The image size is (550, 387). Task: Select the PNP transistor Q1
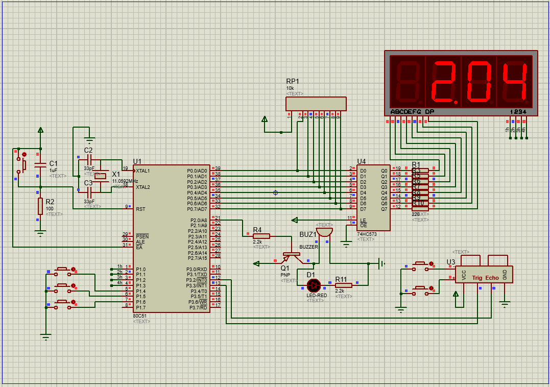coord(292,257)
